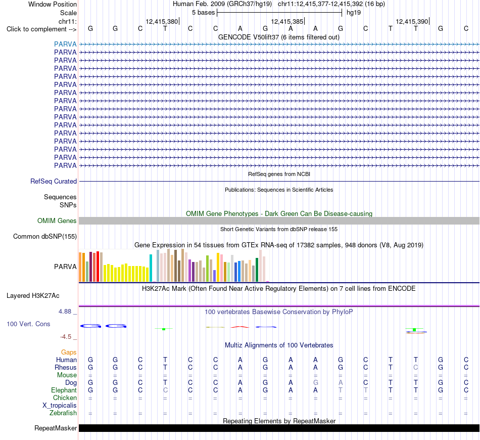The image size is (480, 440).
Task: Click the -4.5 PhyloP lower scale value
Action: pyautogui.click(x=66, y=337)
